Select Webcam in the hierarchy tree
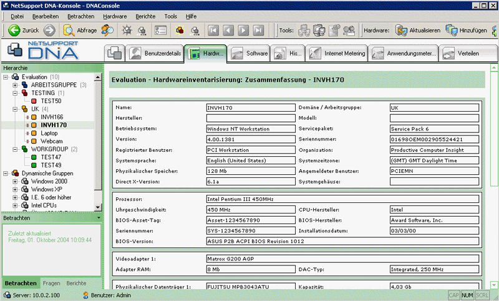 (x=52, y=141)
